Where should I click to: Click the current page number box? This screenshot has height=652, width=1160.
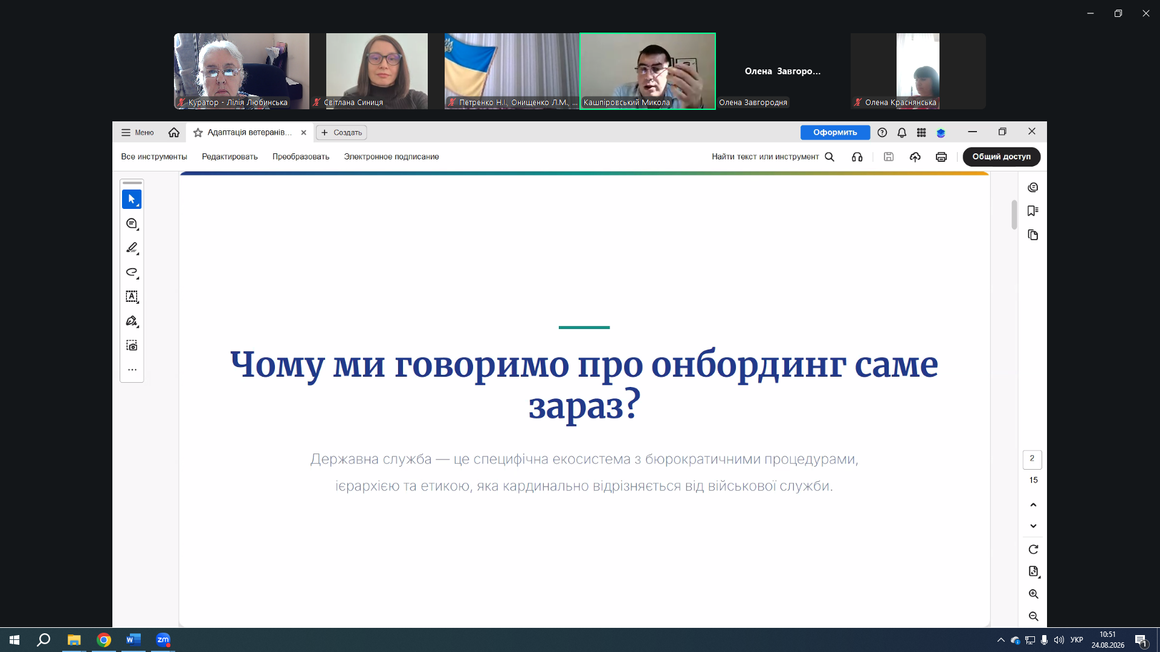point(1032,459)
